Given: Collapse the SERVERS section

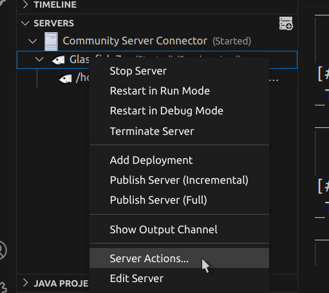Looking at the screenshot, I should (25, 23).
